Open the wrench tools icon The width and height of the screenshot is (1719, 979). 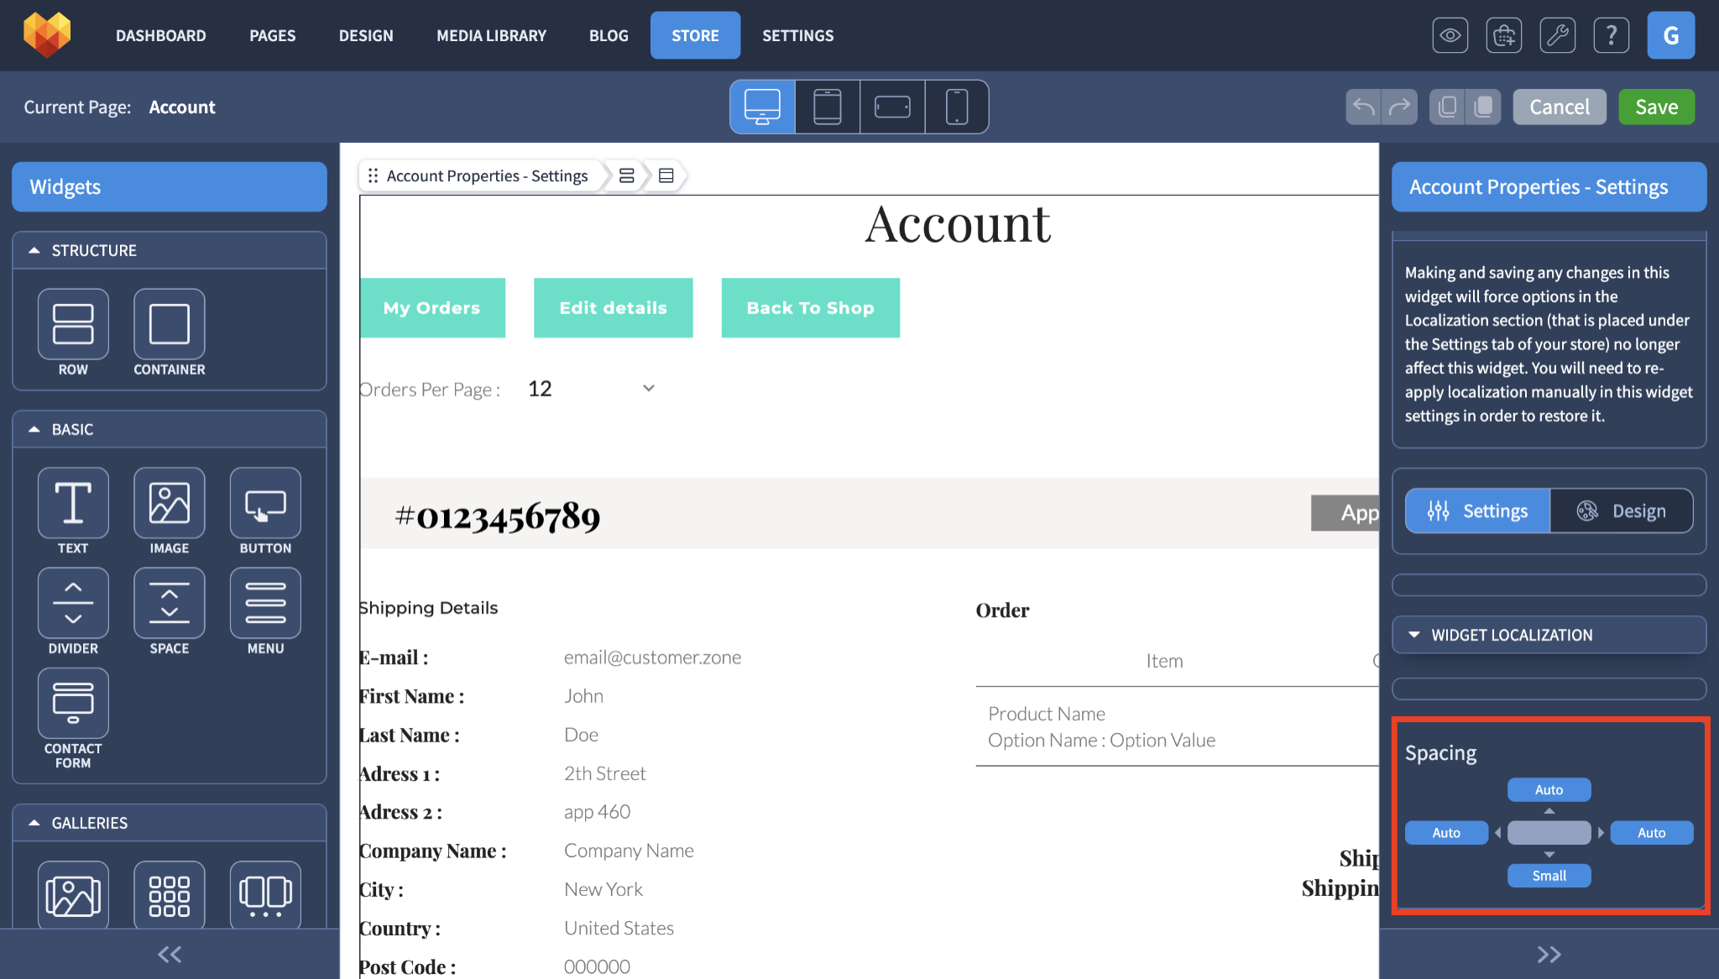pos(1557,35)
